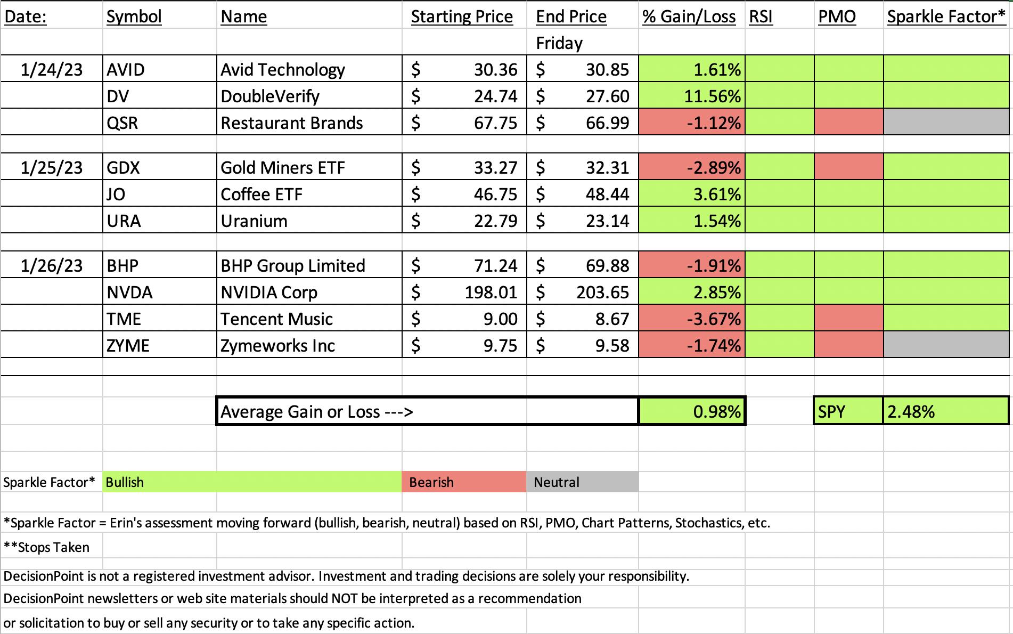This screenshot has height=634, width=1013.
Task: Click the NVDA symbol cell
Action: pos(159,292)
